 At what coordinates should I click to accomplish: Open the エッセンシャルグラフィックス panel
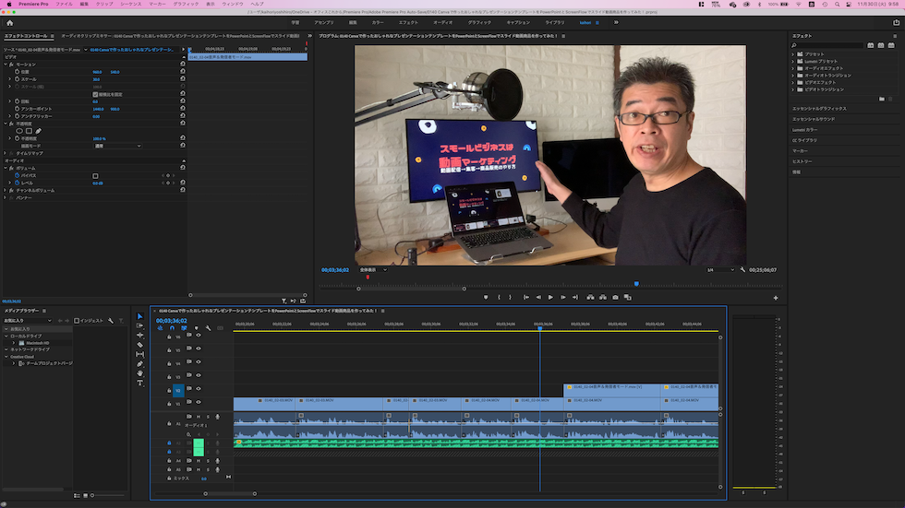tap(819, 109)
